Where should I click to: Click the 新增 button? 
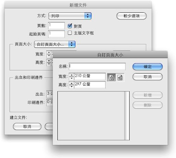pyautogui.click(x=147, y=95)
